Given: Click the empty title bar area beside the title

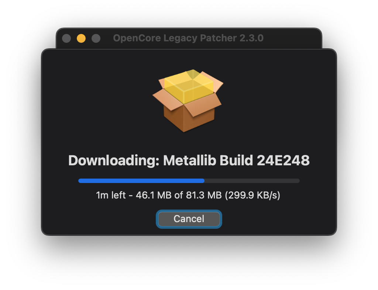Looking at the screenshot, I should click(292, 38).
